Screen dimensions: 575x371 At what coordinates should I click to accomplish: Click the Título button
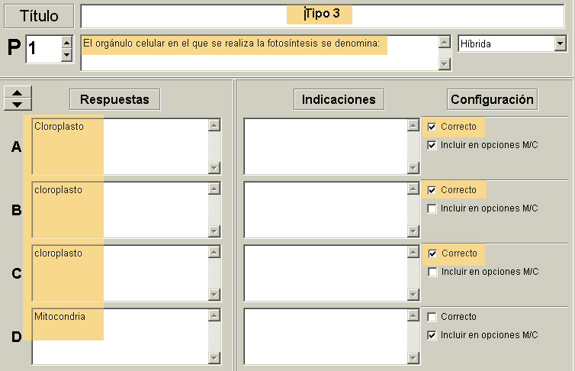point(39,16)
